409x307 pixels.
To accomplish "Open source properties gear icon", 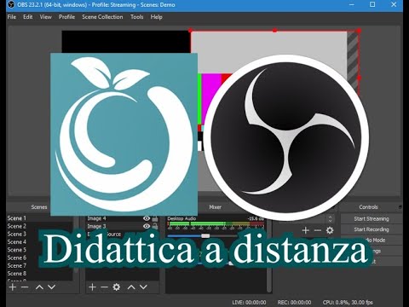I will click(117, 287).
